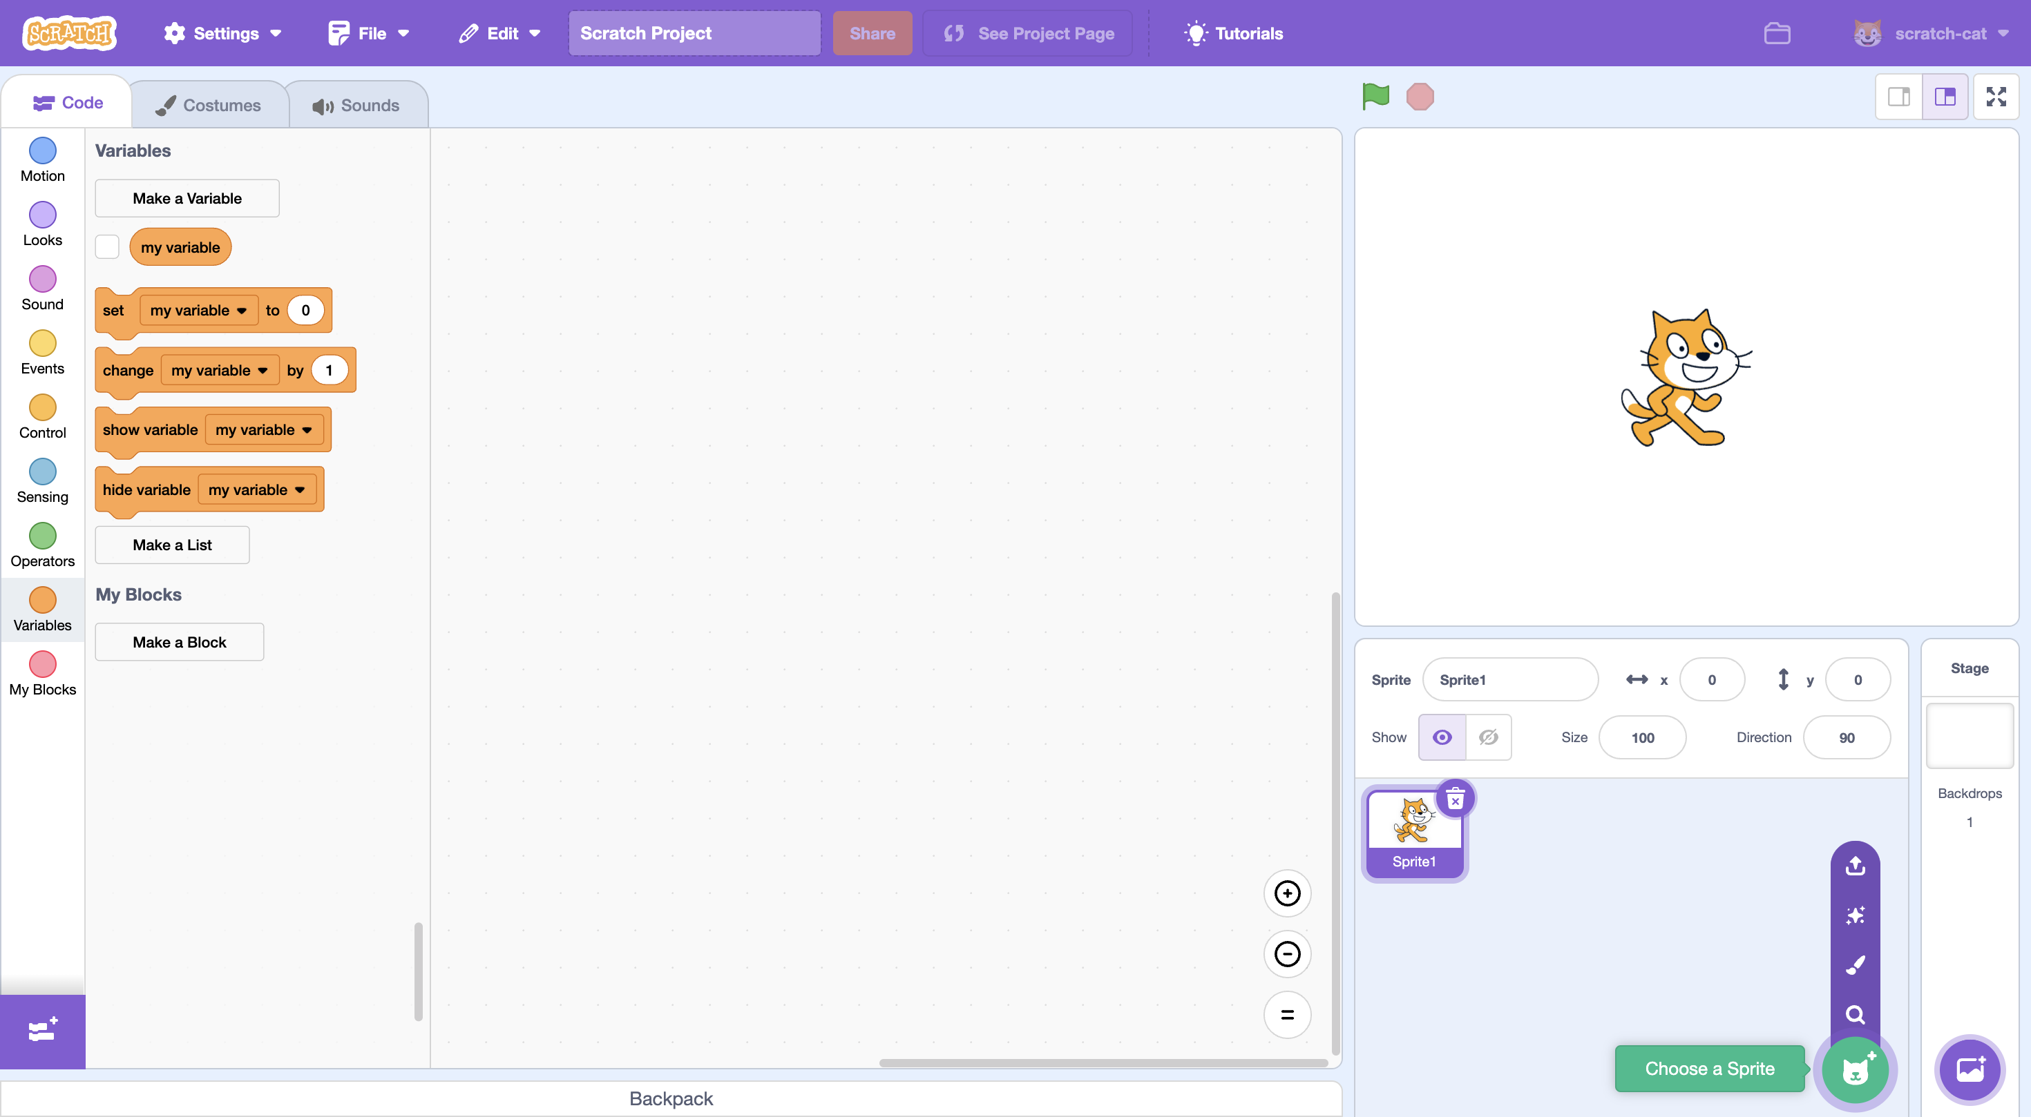Open the variable dropdown in the set block

coord(198,309)
